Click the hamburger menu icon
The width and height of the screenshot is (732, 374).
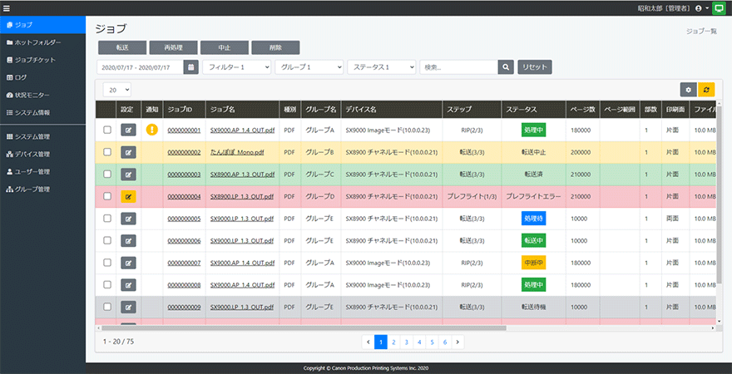click(7, 7)
